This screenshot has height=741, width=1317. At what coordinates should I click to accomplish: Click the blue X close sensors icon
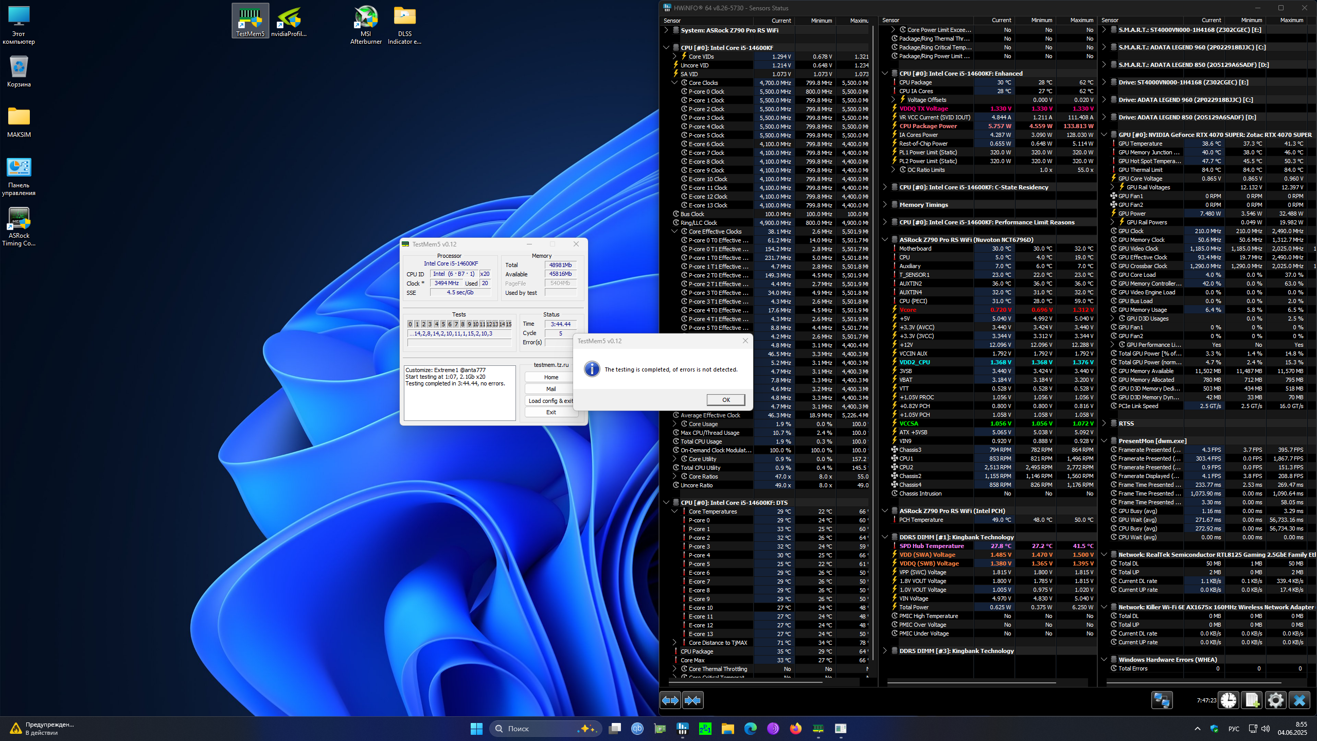[1300, 700]
